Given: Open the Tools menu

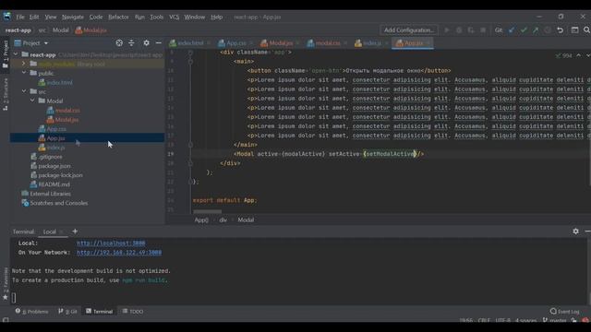Looking at the screenshot, I should tap(156, 17).
